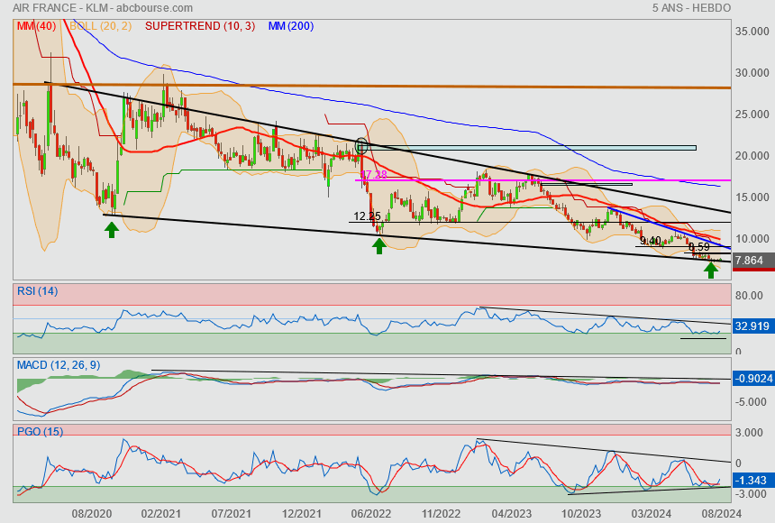Screen dimensions: 775x523
Task: Click the PGO value tag -1.343
Action: point(753,481)
